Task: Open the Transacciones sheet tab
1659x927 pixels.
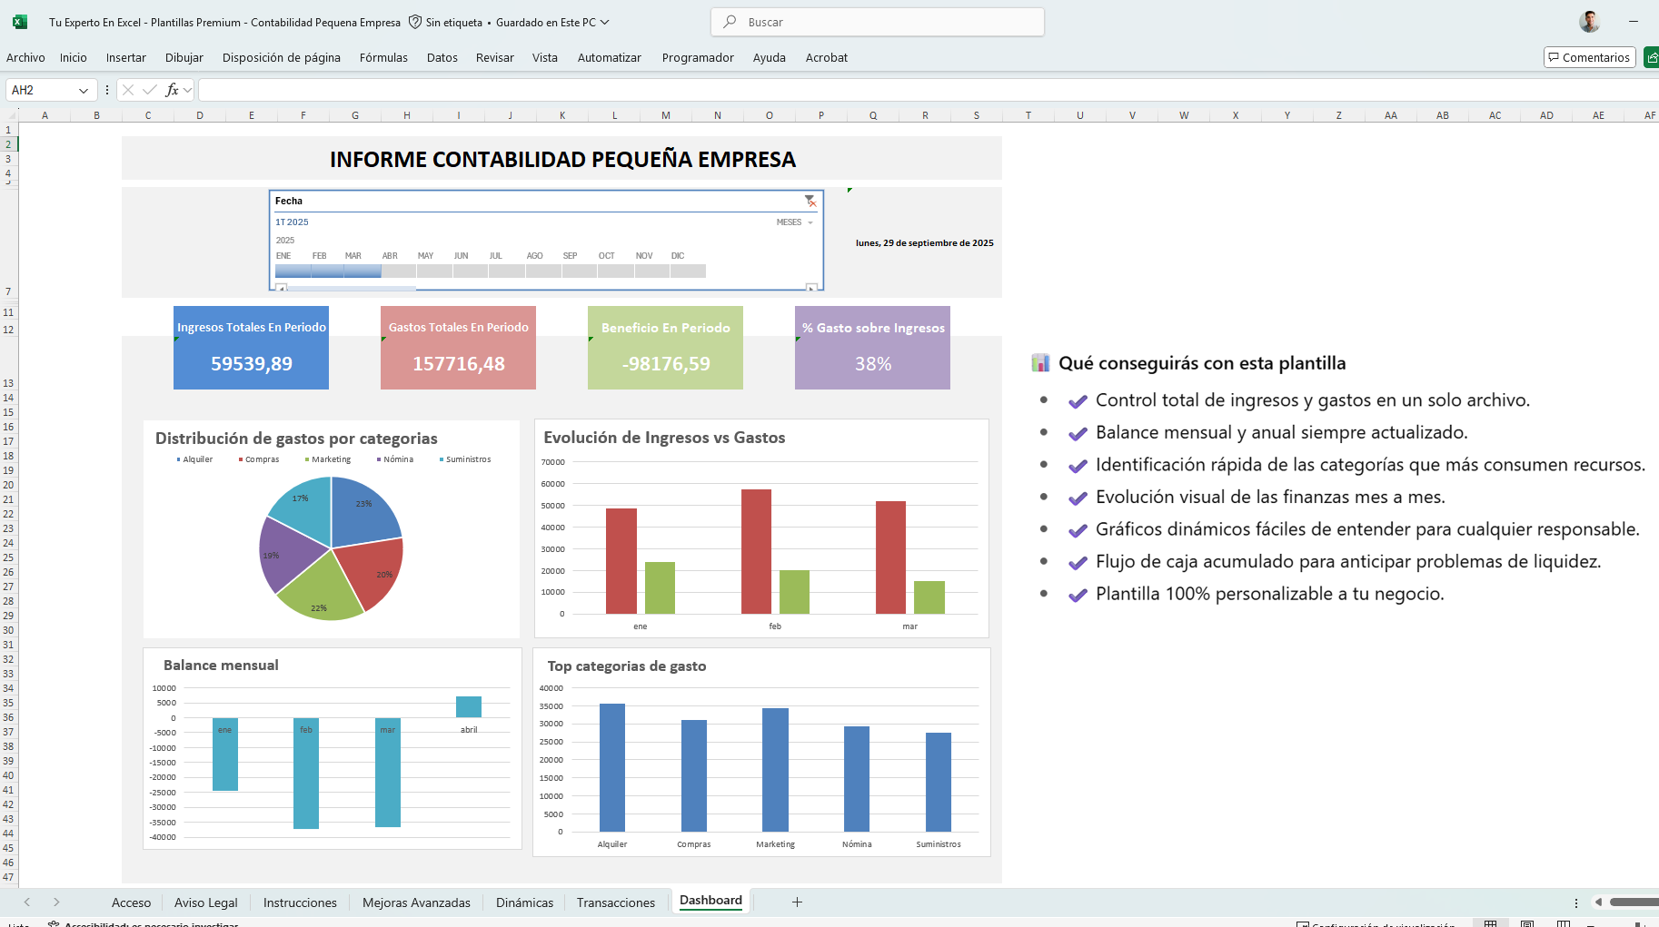Action: [x=616, y=902]
